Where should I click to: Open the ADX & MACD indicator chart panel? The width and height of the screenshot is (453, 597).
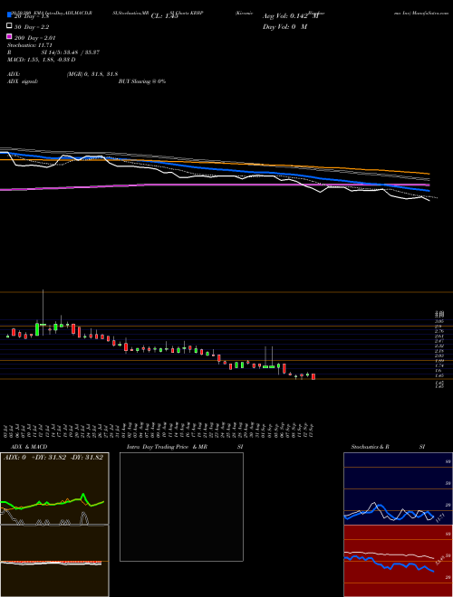54,525
